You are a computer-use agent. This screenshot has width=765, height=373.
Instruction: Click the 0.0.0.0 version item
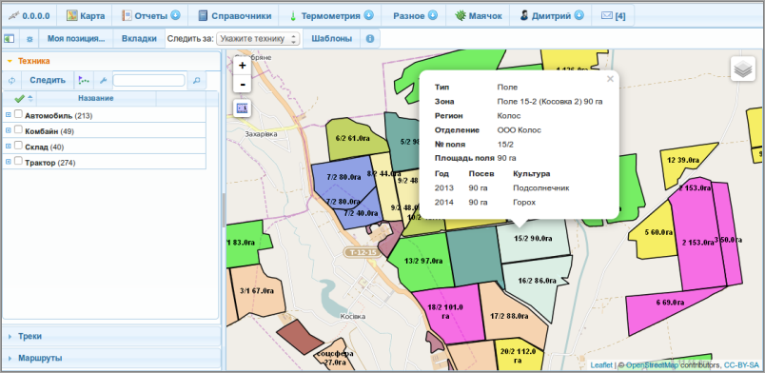click(30, 15)
